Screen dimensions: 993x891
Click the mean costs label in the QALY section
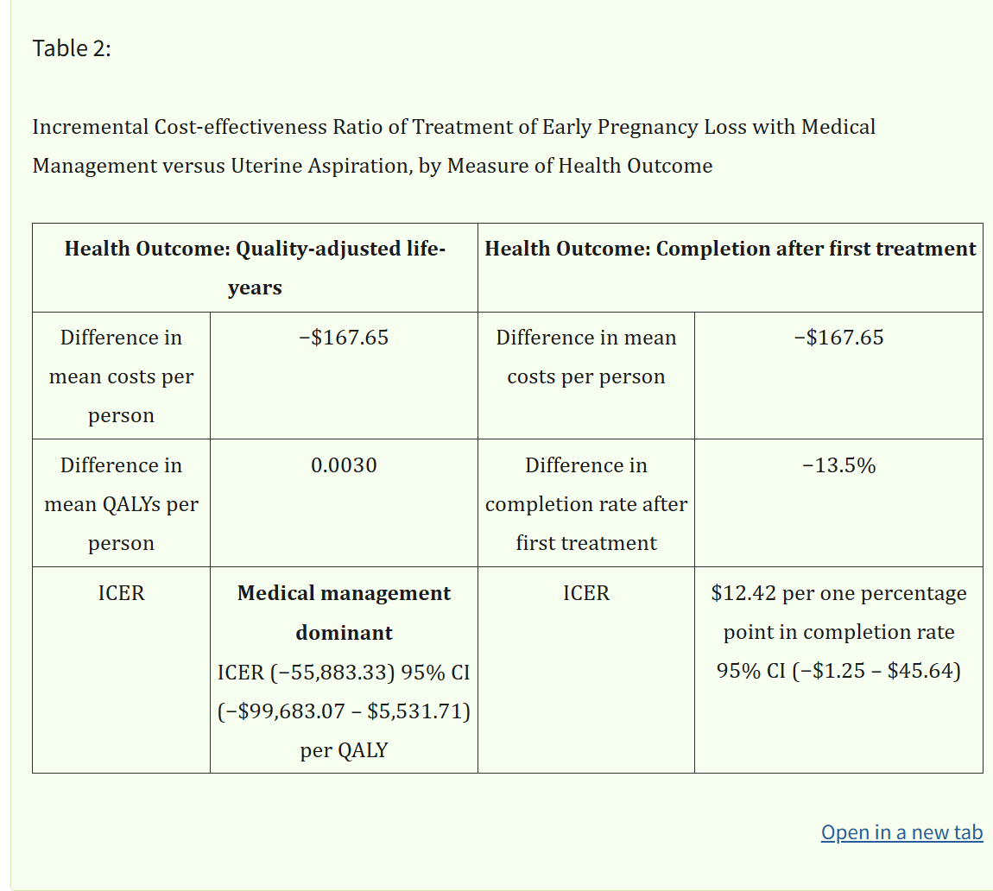tap(121, 376)
